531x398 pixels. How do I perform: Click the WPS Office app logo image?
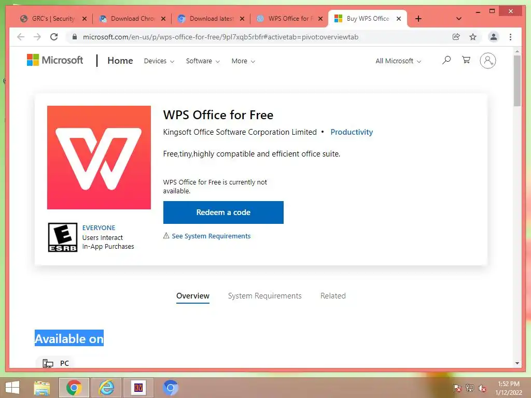(x=99, y=158)
